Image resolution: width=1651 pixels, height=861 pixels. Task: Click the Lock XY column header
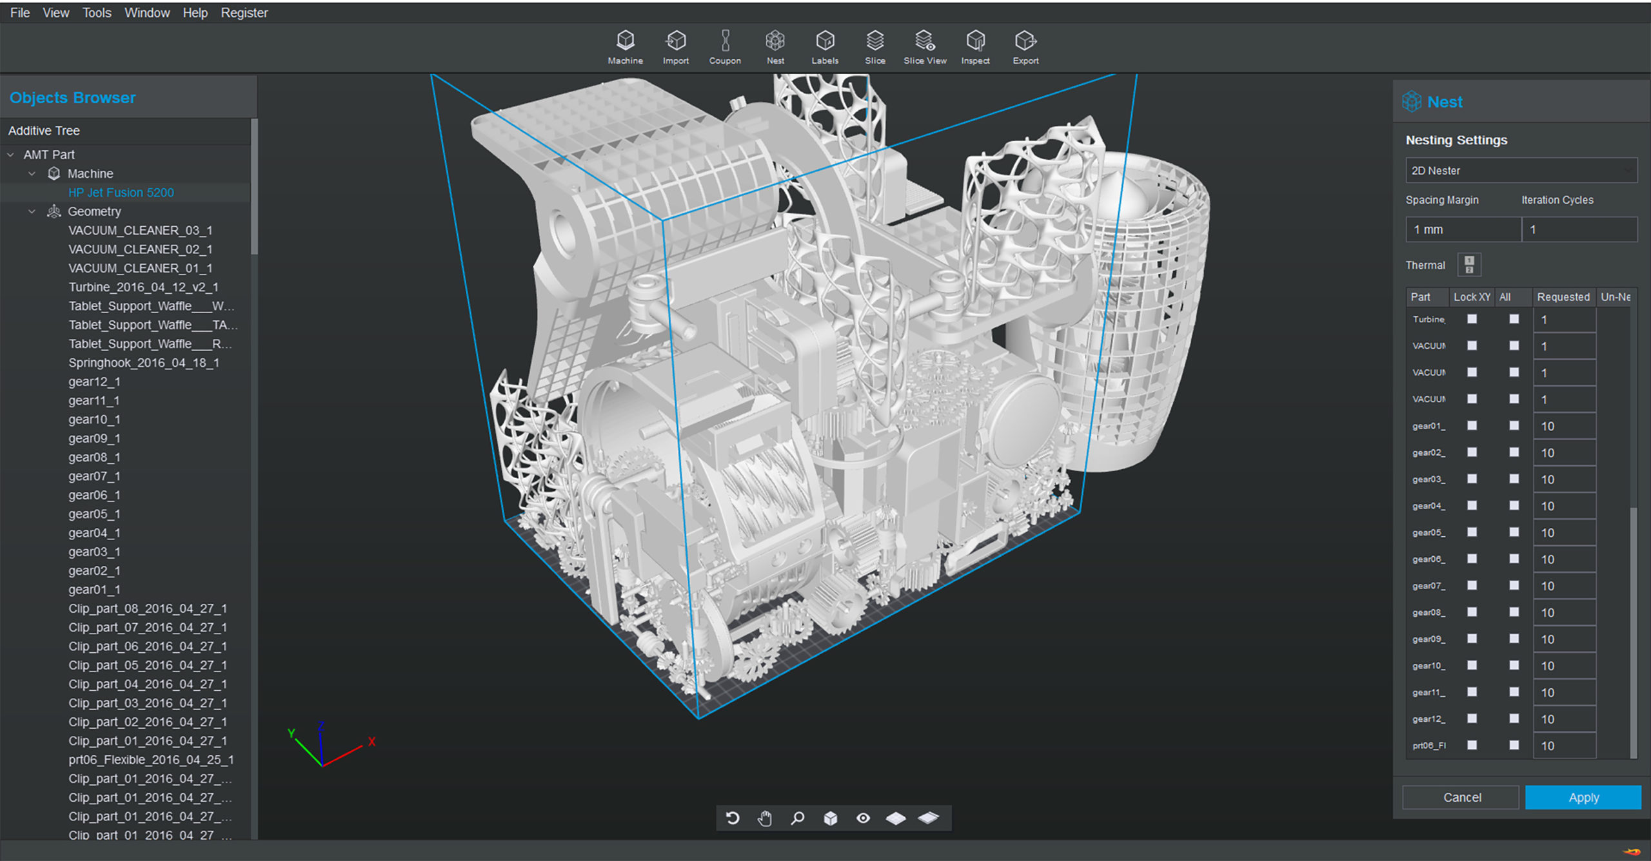click(x=1472, y=296)
